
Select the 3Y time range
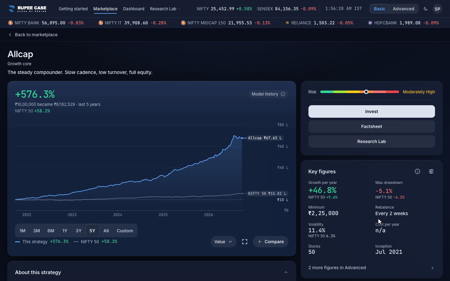(78, 231)
